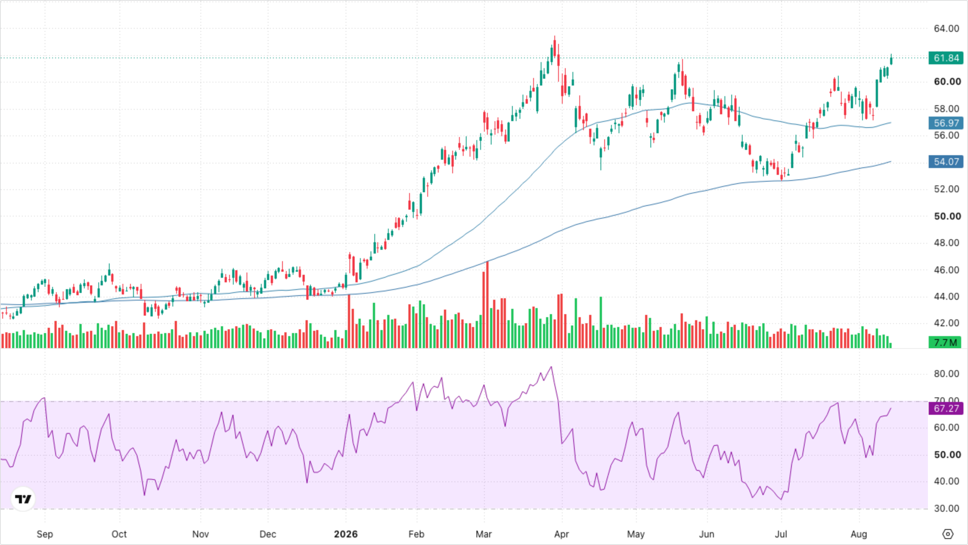Open chart settings hexagon icon at bottom right
The height and width of the screenshot is (545, 968).
(x=948, y=534)
